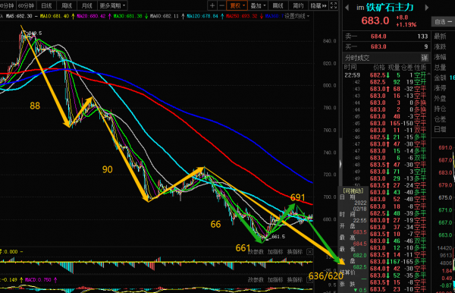
Task: Click 卖一 ask row 684.0
Action: pyautogui.click(x=387, y=36)
